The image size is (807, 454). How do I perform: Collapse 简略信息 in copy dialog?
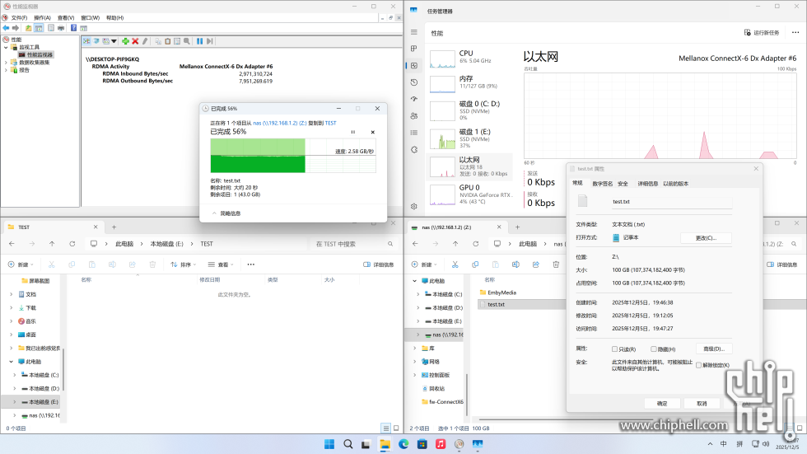(x=215, y=213)
